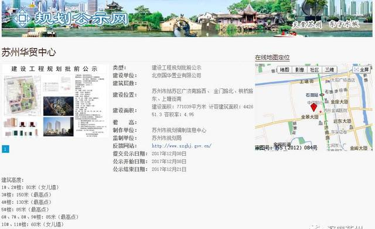
Task: Click the red location marker on map
Action: pyautogui.click(x=313, y=107)
